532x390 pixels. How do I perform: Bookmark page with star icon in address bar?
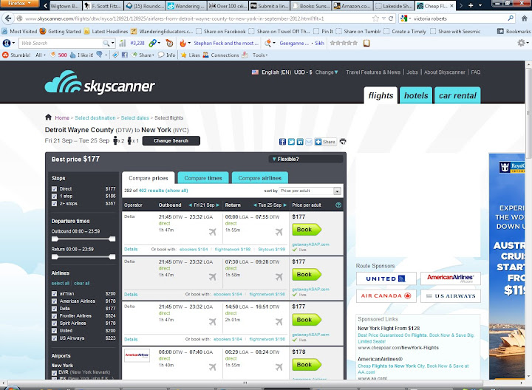click(375, 18)
